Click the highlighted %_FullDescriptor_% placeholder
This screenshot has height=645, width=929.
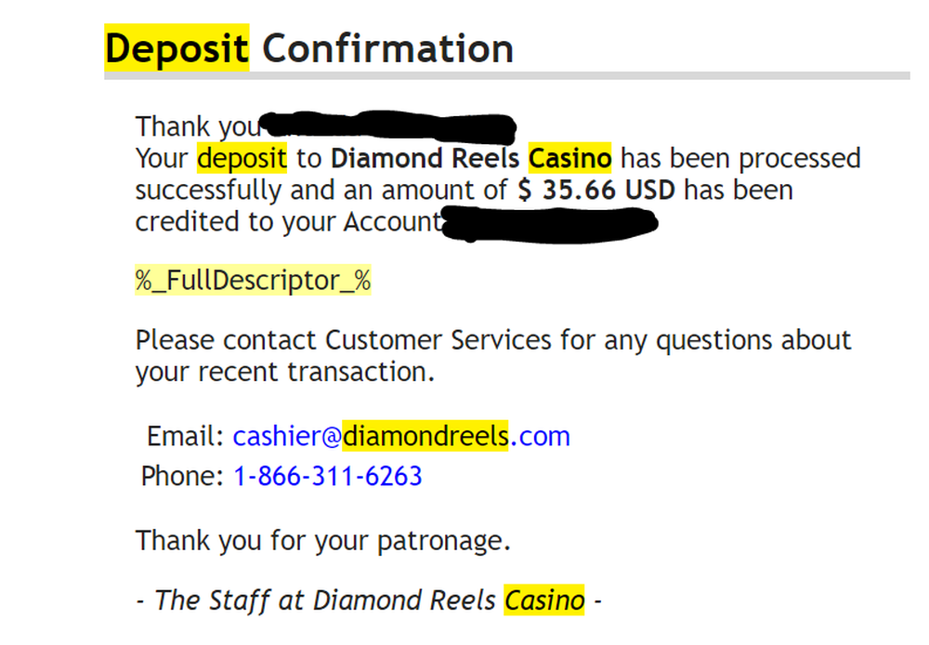254,280
